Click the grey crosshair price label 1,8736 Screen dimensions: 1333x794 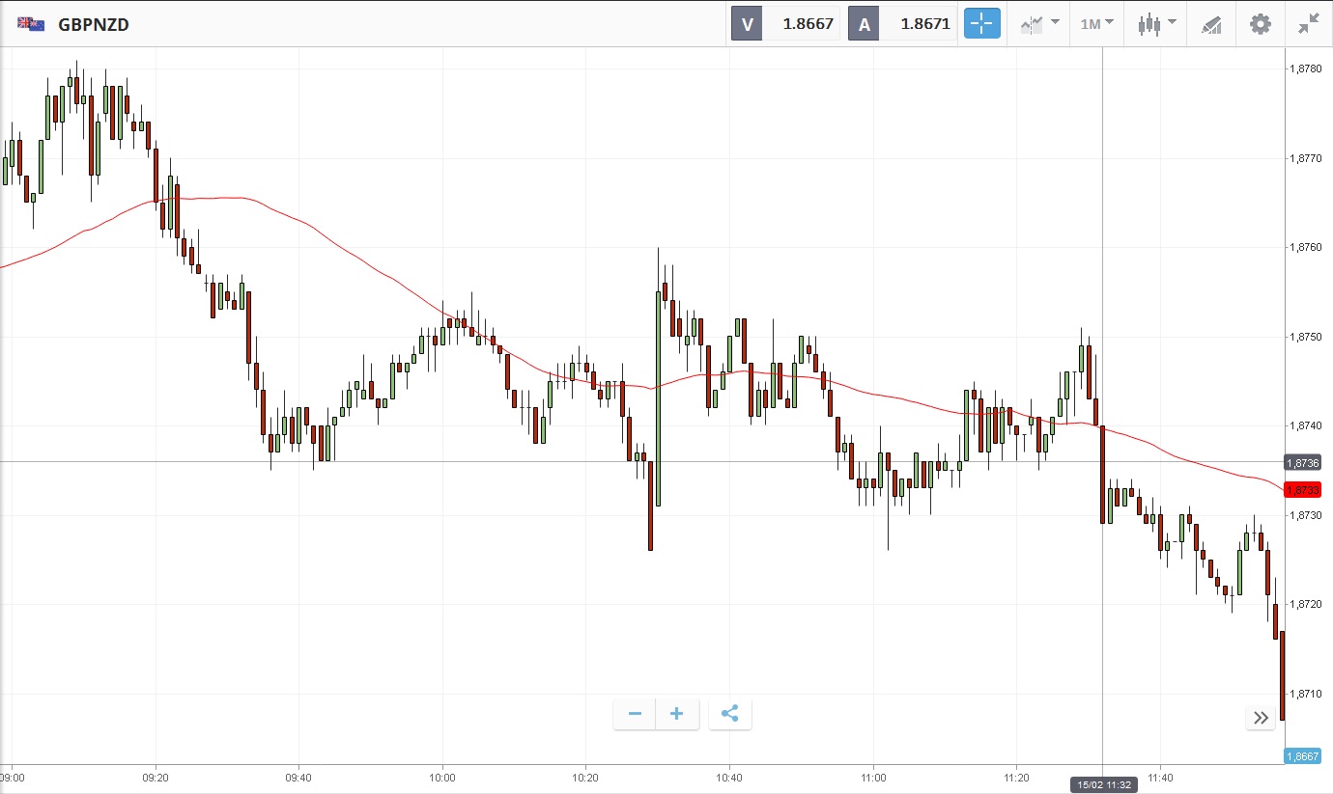click(1302, 462)
